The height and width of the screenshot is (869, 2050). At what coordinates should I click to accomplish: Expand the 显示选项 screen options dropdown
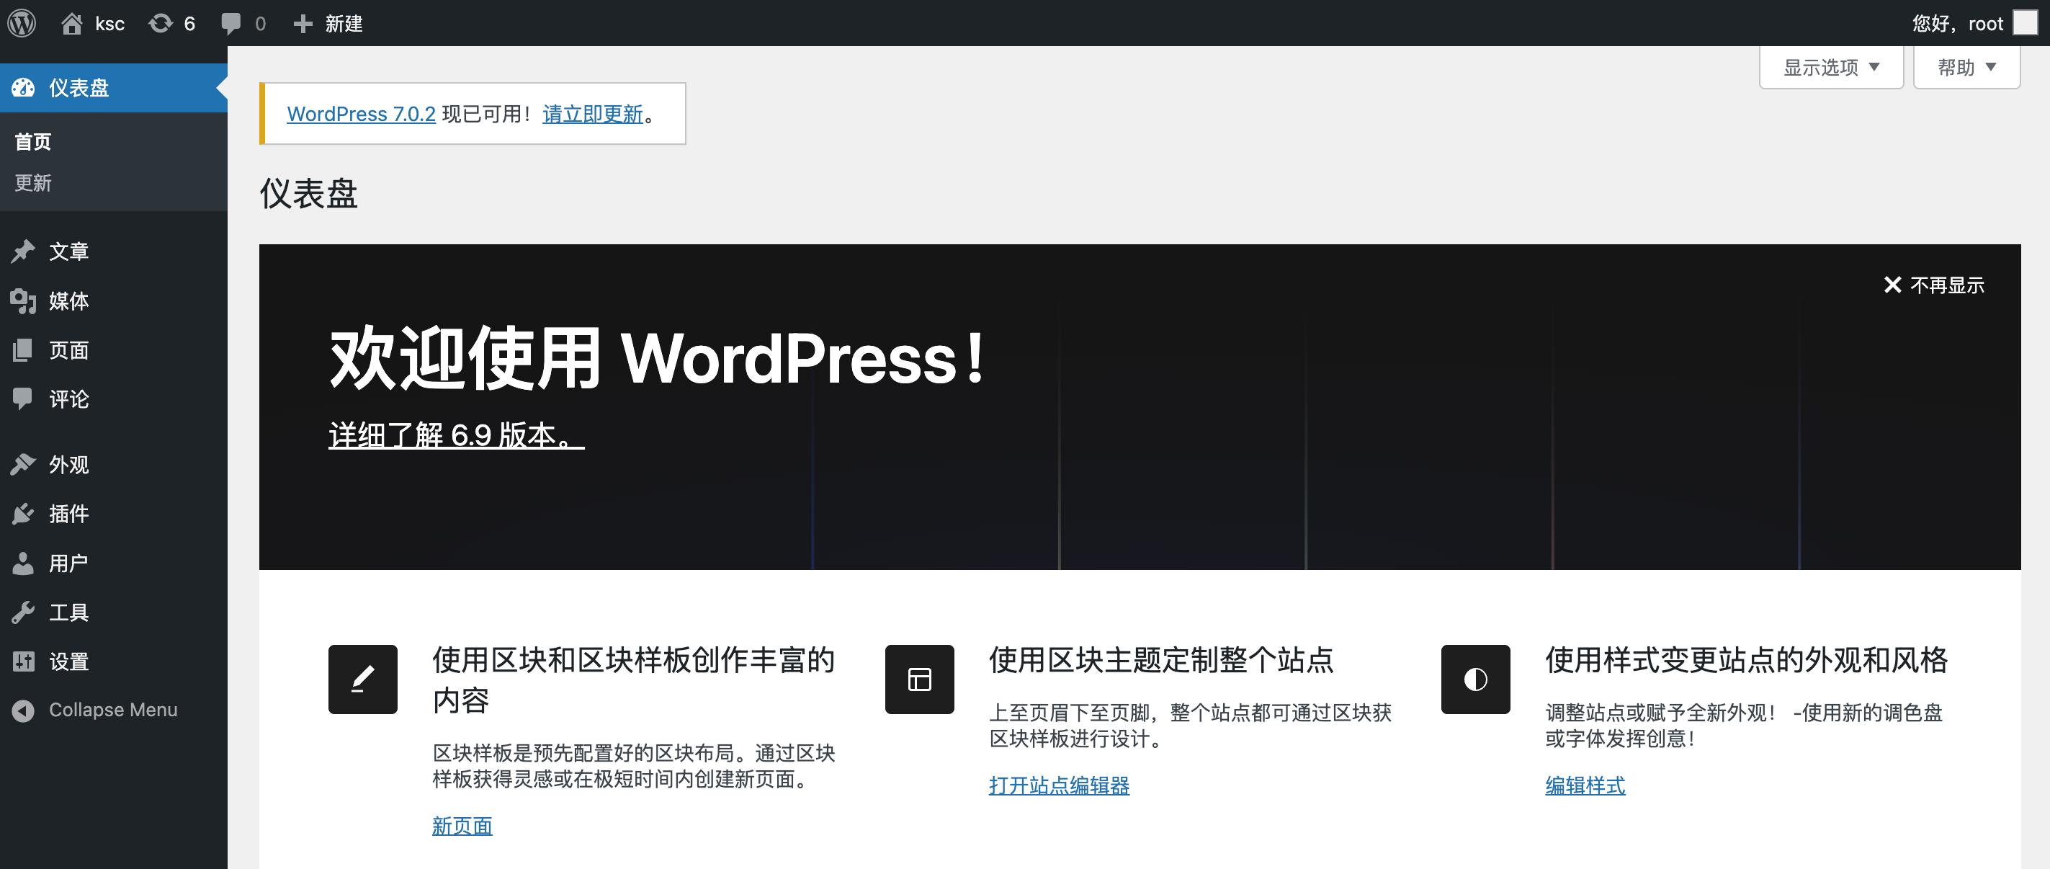click(x=1831, y=68)
